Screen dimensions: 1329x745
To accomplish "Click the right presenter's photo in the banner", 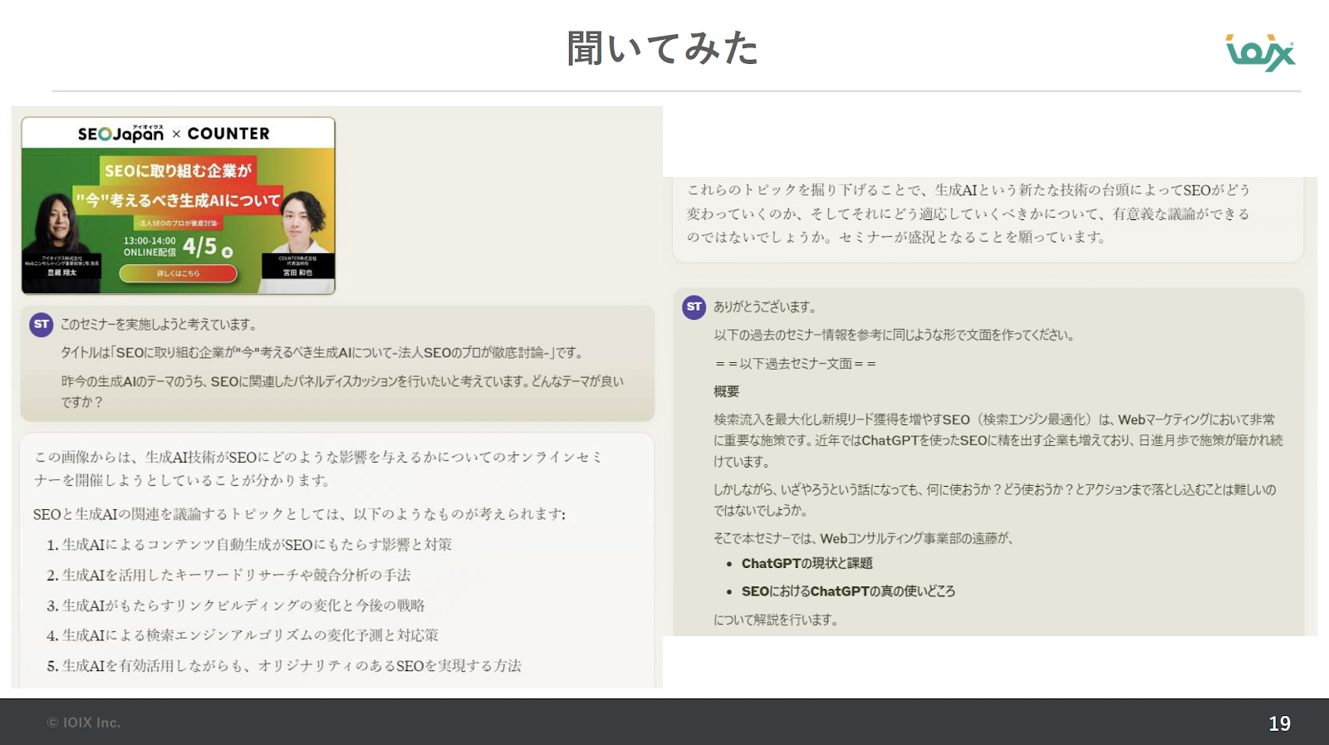I will [299, 223].
